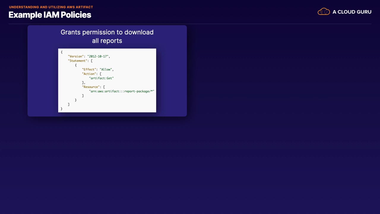Click the A Cloud Guru cloud logo icon

pyautogui.click(x=324, y=12)
